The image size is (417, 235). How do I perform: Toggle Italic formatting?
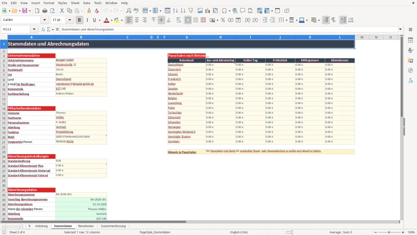click(87, 20)
